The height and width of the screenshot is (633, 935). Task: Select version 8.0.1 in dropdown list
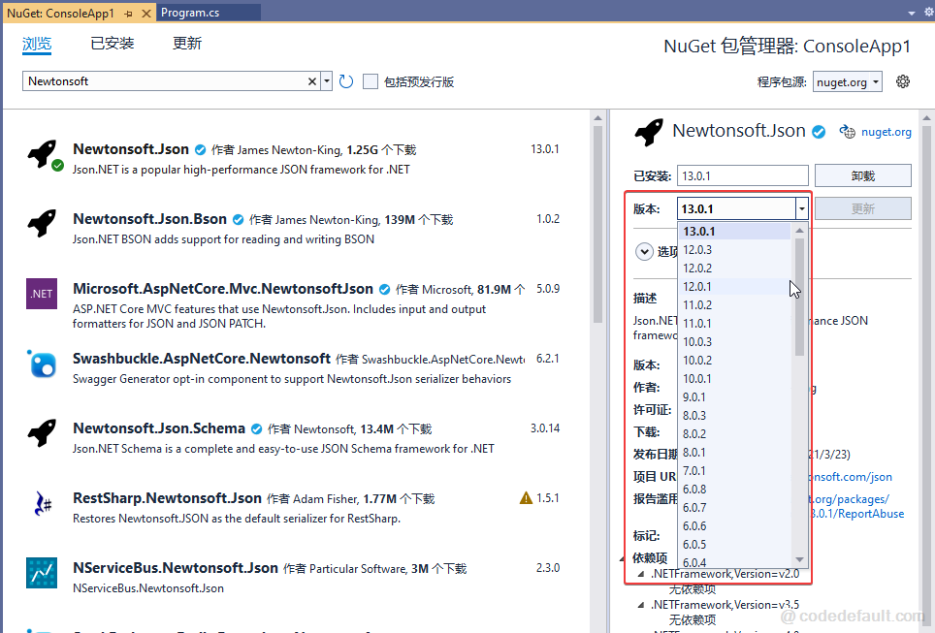(x=734, y=453)
